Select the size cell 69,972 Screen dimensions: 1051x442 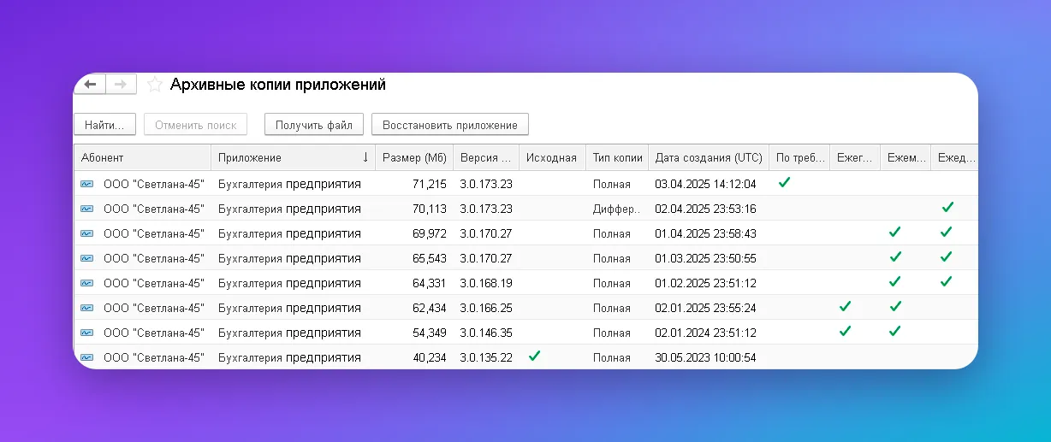click(x=430, y=233)
